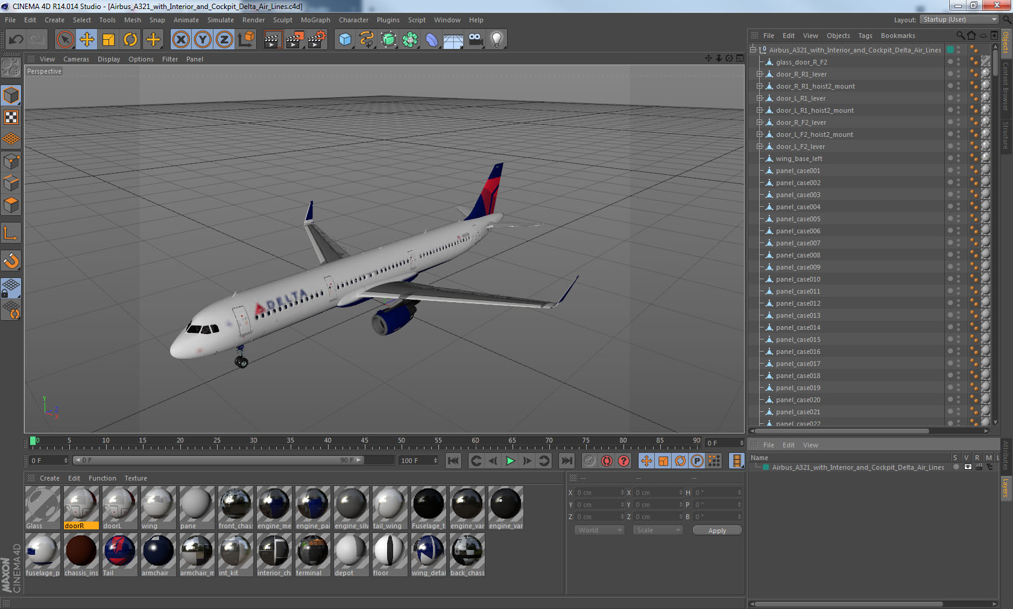Screen dimensions: 1013x609
Task: Expand door_L_R1_lever object tree
Action: 760,98
